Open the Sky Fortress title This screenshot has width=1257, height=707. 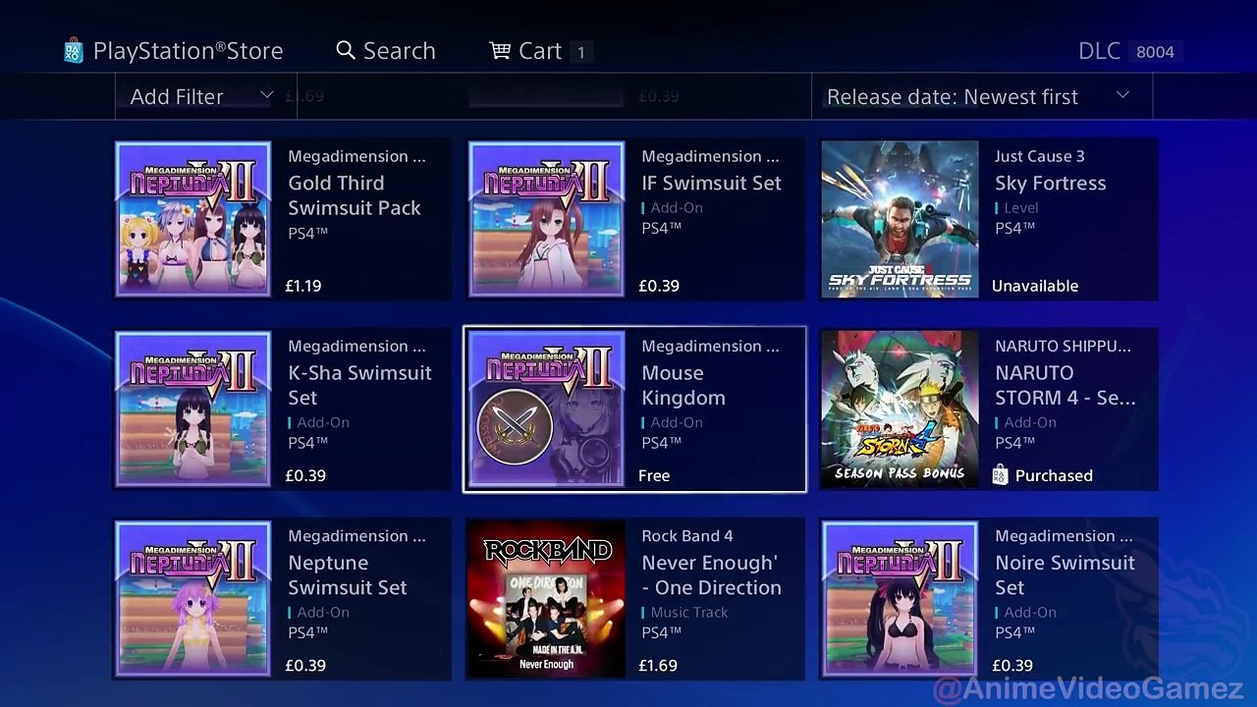[1050, 183]
